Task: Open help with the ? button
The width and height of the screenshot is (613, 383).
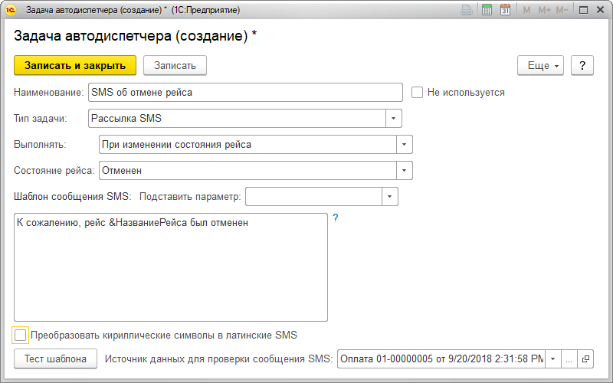Action: (x=582, y=66)
